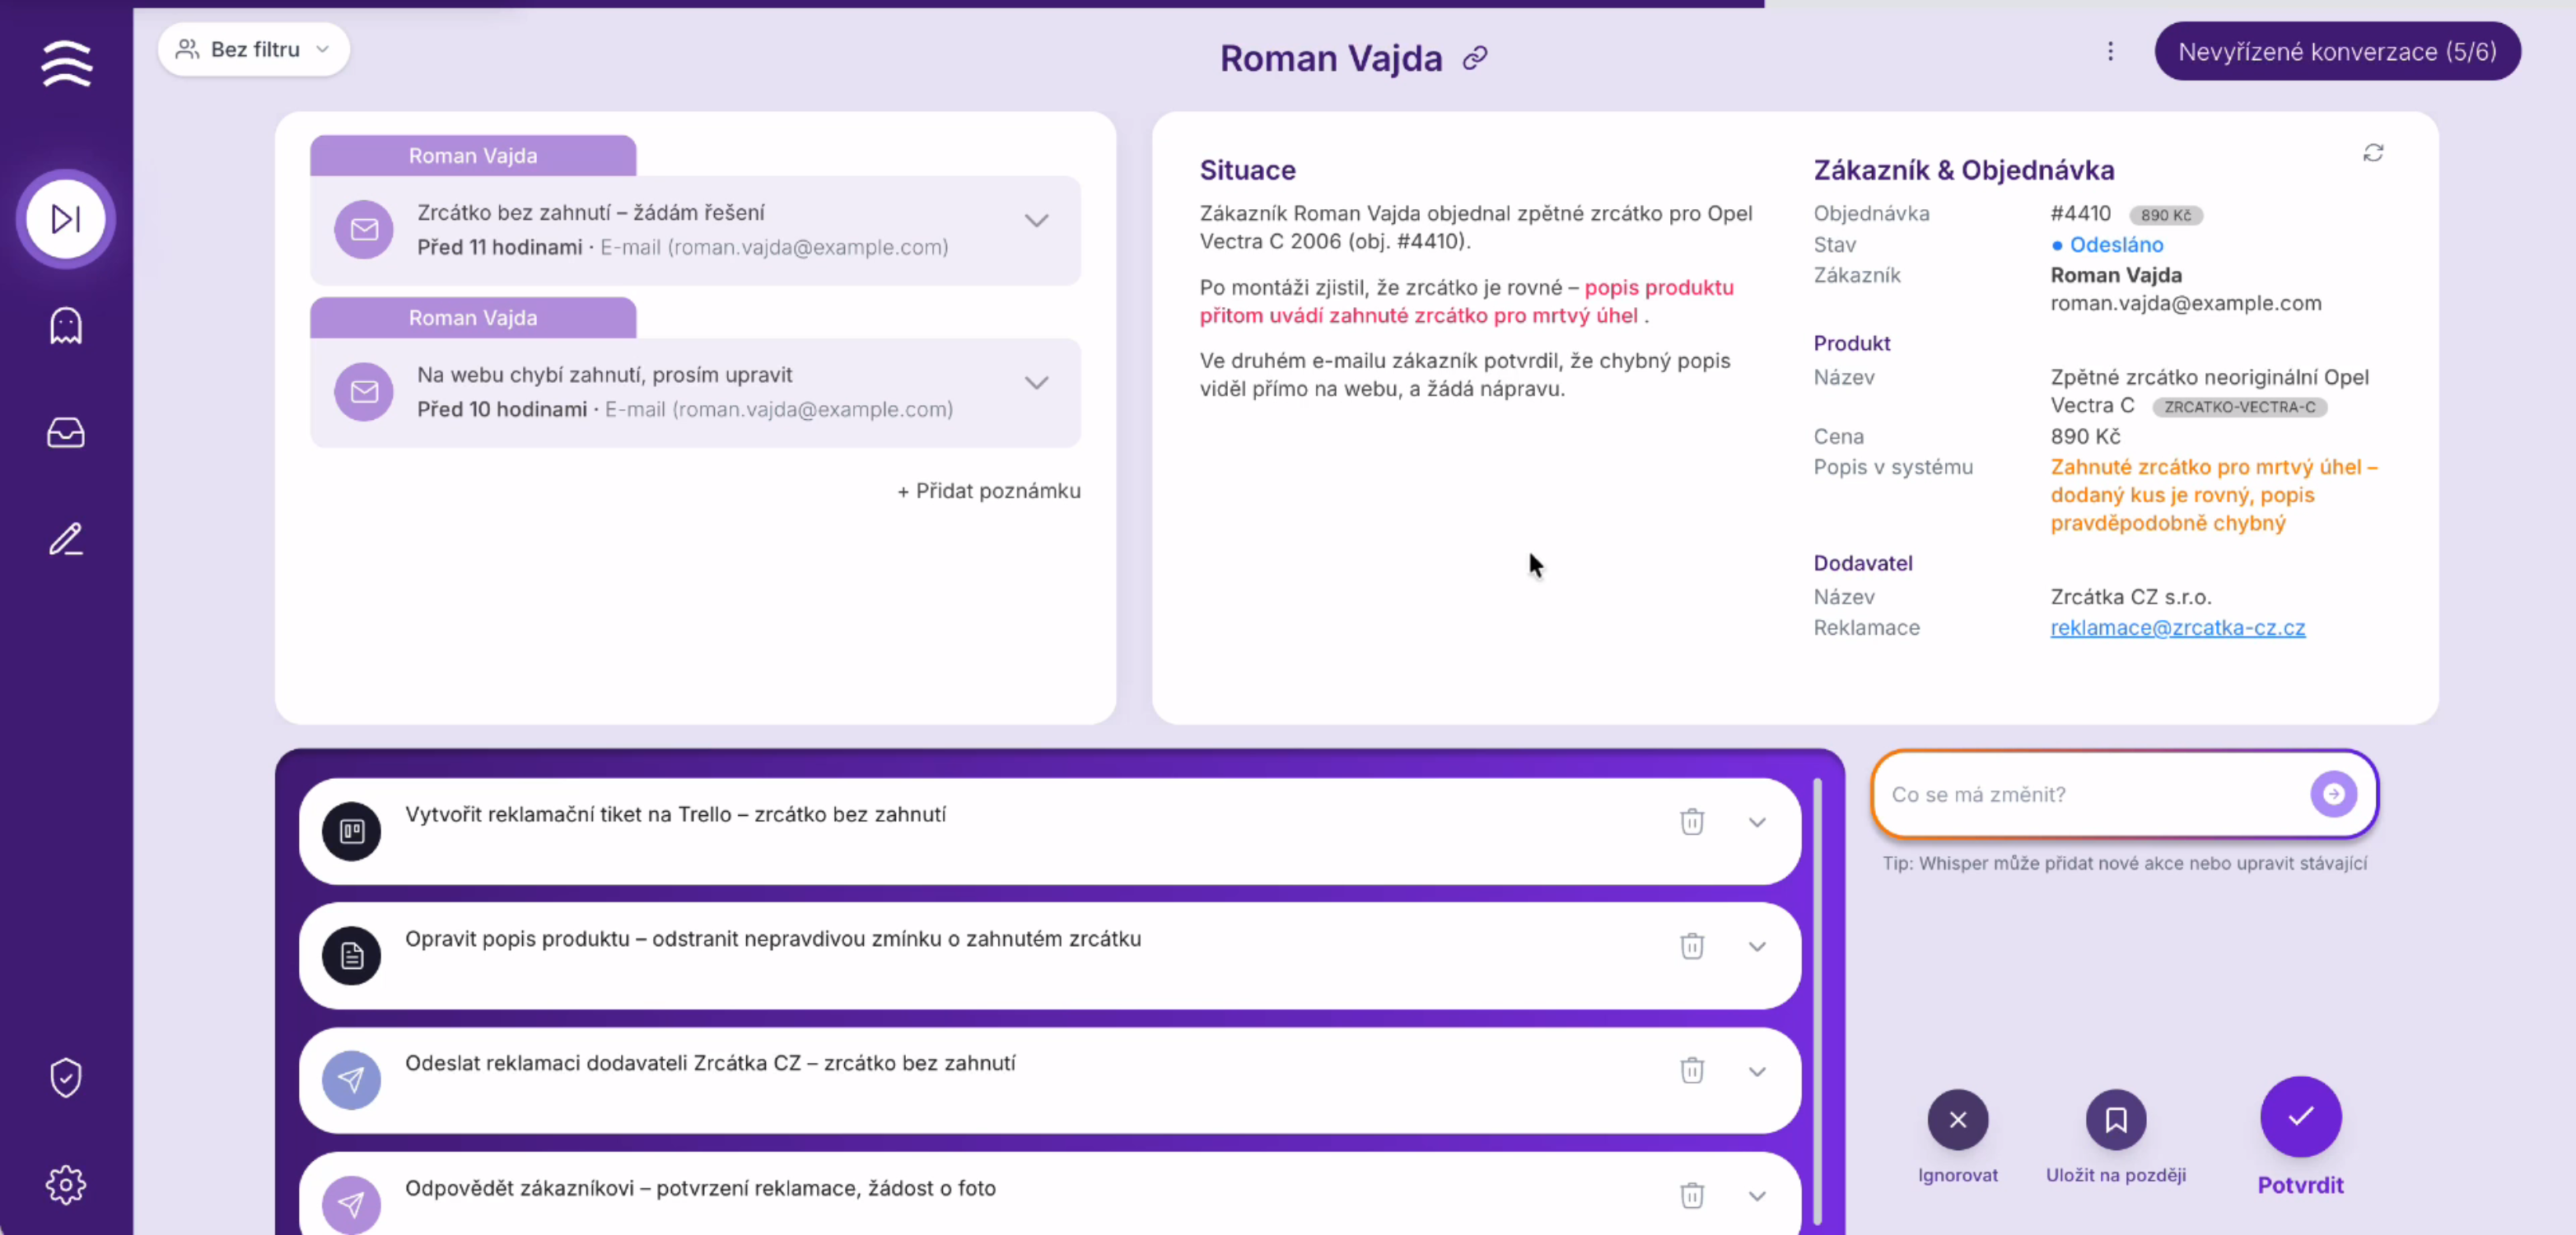Click the actions list vertical scrollbar
The width and height of the screenshot is (2576, 1235).
1817,1000
